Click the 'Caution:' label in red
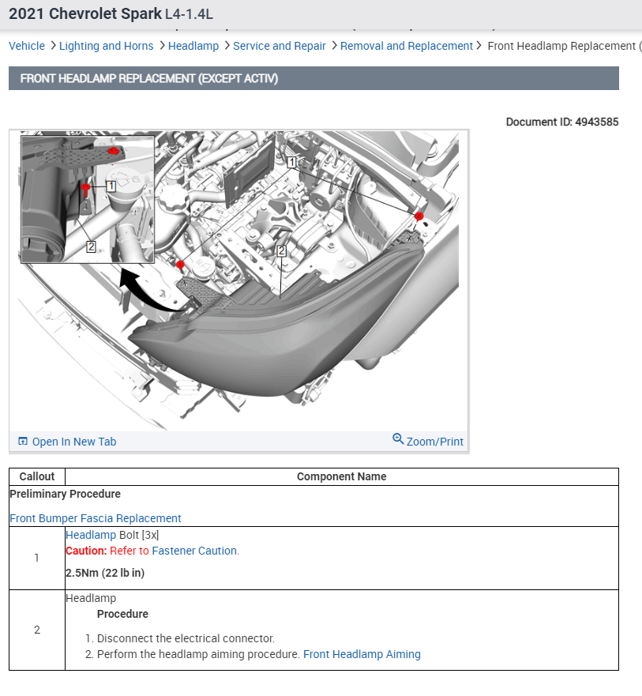This screenshot has height=696, width=642. [x=86, y=551]
